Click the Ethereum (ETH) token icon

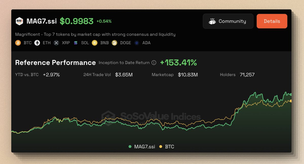pyautogui.click(x=37, y=43)
